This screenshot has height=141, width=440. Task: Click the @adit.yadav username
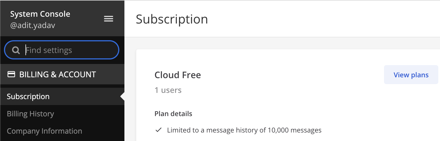pyautogui.click(x=33, y=25)
